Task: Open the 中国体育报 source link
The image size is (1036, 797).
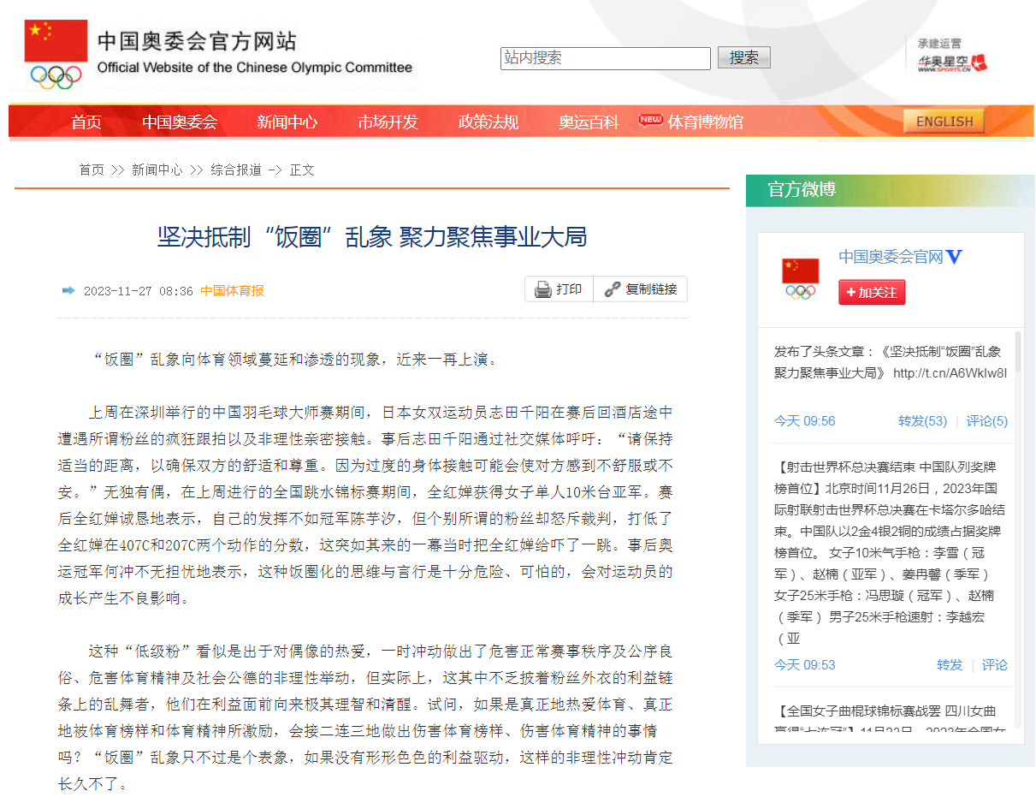Action: pyautogui.click(x=232, y=290)
